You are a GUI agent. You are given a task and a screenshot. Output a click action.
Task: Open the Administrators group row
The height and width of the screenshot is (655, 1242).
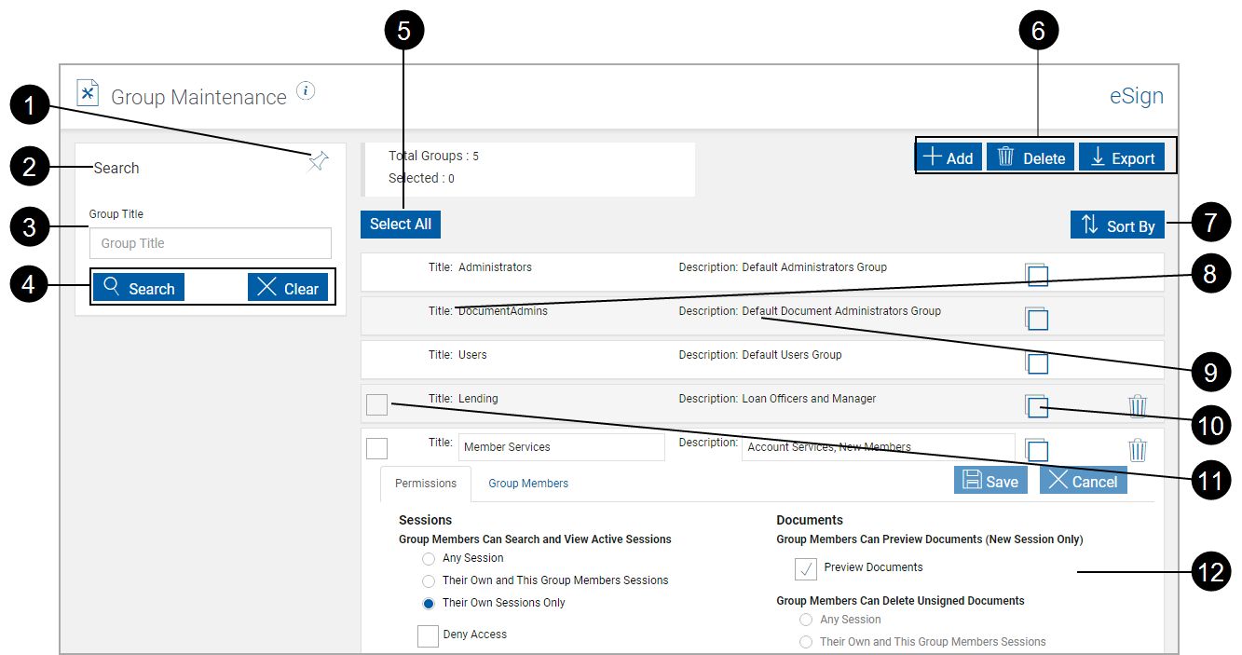762,272
